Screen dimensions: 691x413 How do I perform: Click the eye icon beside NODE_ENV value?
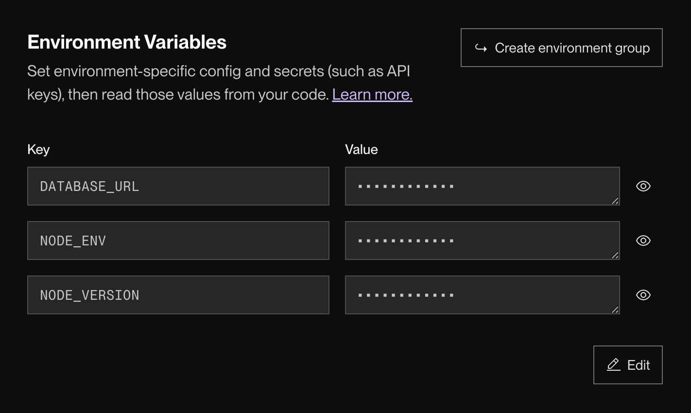click(642, 241)
